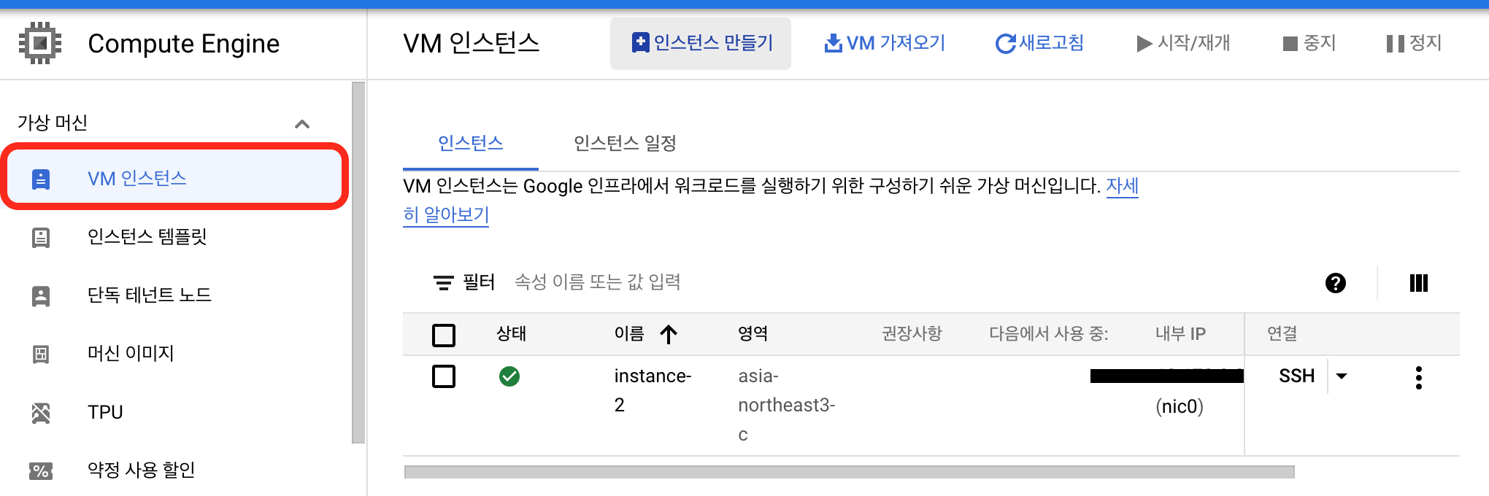
Task: Click the Compute Engine chip logo
Action: click(40, 43)
